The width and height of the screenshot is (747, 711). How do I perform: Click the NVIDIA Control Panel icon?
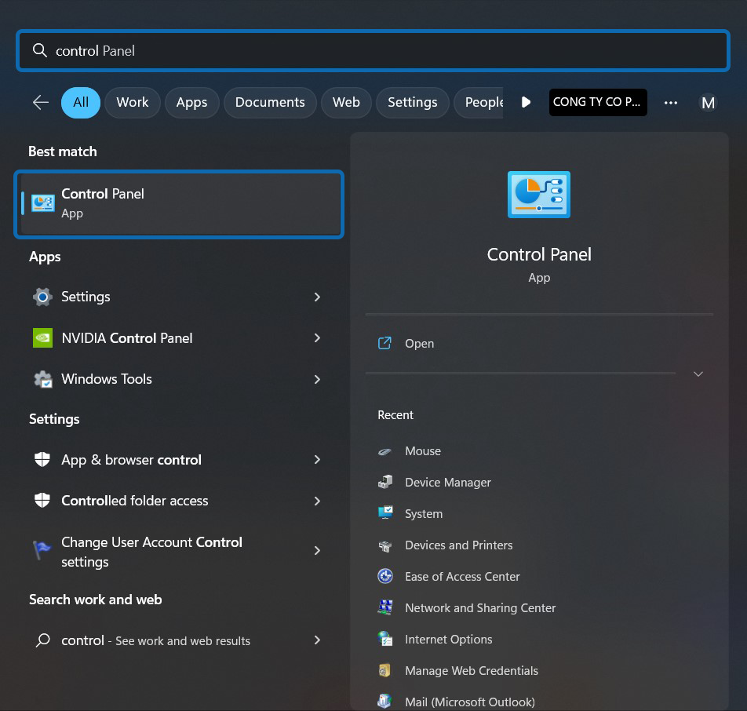pyautogui.click(x=42, y=338)
